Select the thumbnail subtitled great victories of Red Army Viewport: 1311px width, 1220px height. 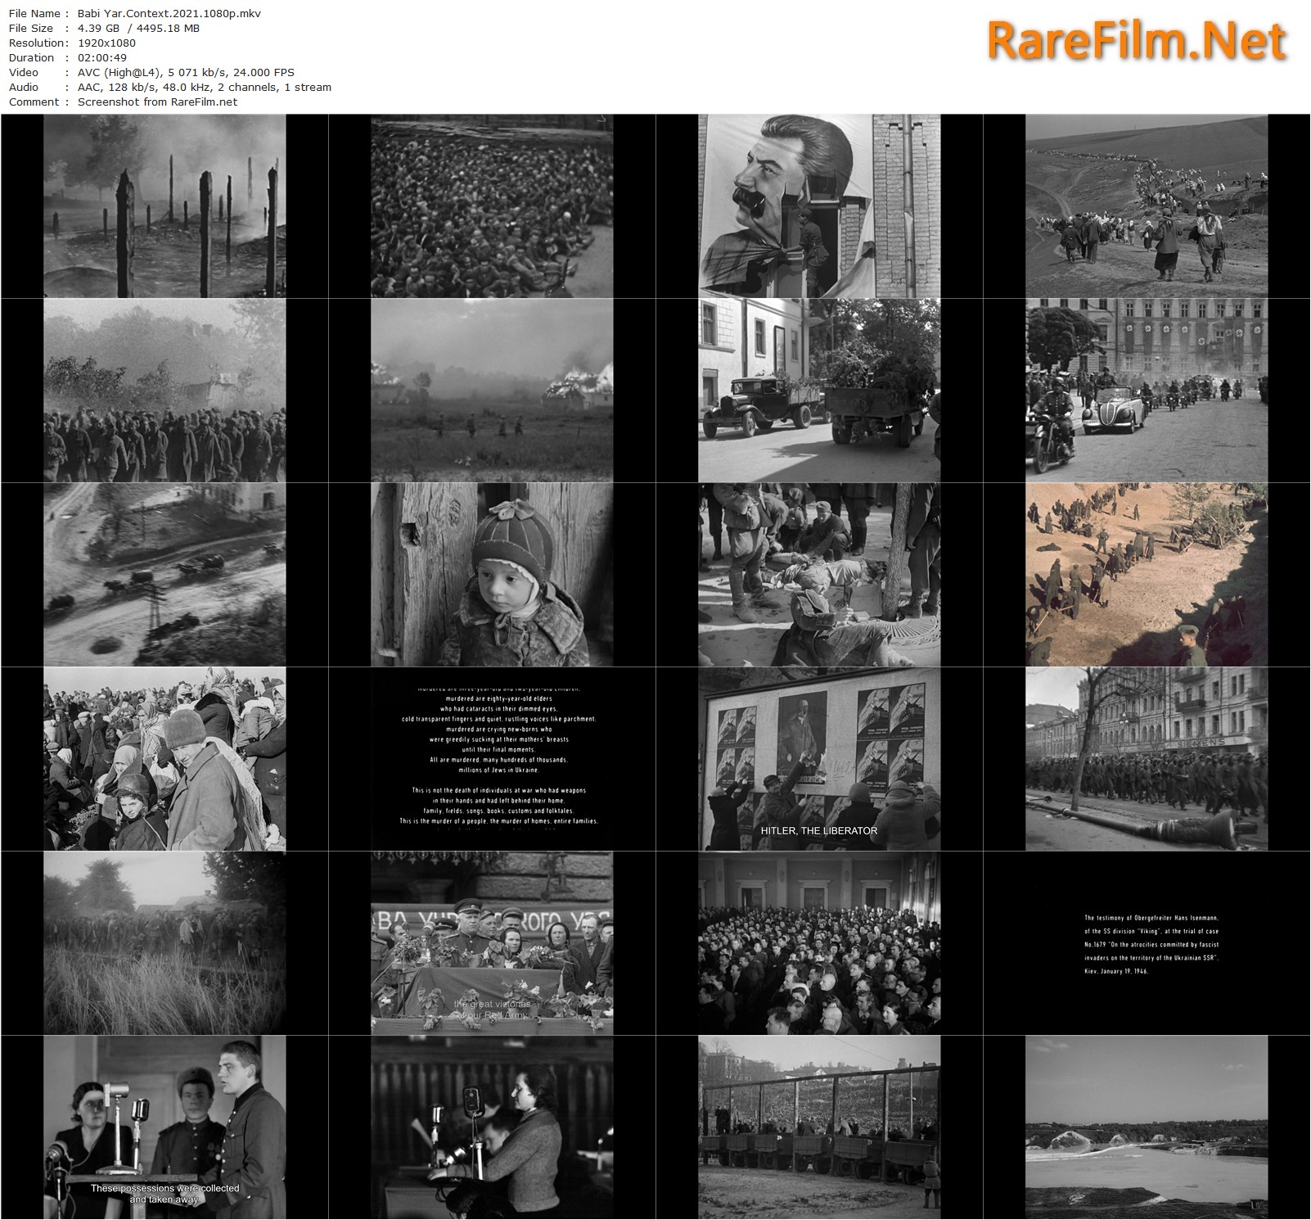point(492,942)
